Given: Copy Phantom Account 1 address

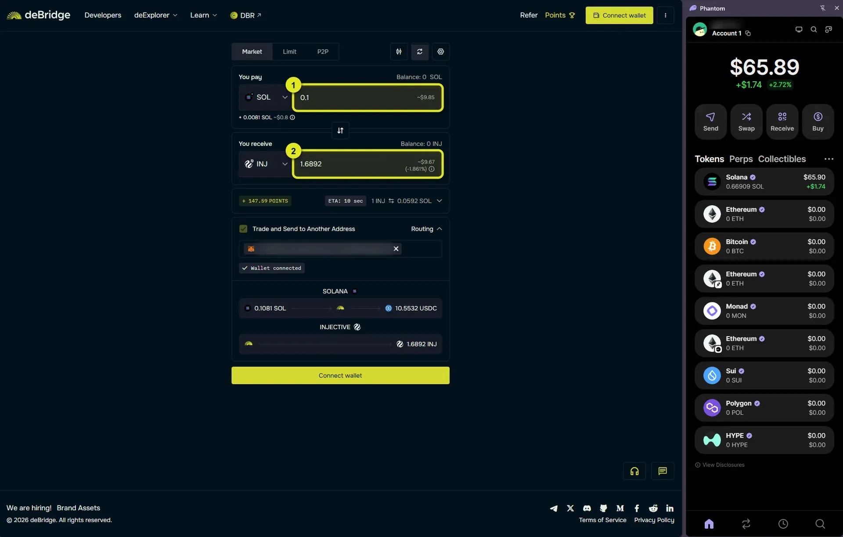Looking at the screenshot, I should (x=748, y=33).
